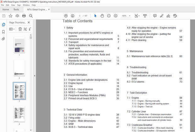
Task: Click '2.7 Printed circuit board SCB 3' entry
Action: [x=92, y=98]
